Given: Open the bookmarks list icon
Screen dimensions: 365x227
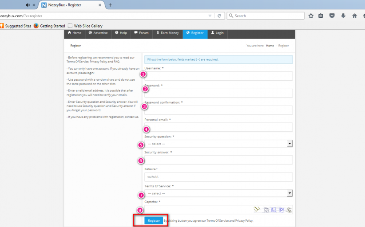Looking at the screenshot, I should point(321,16).
